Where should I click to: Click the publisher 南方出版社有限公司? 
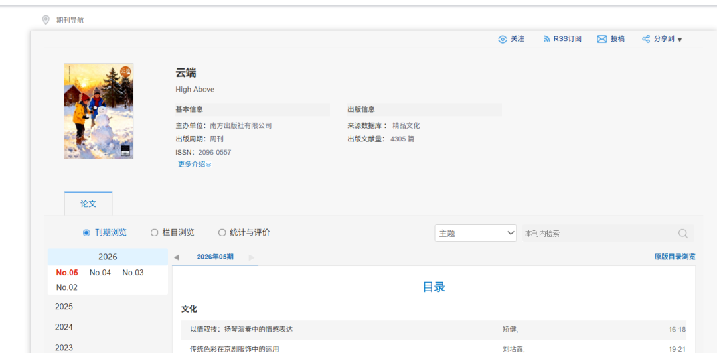240,126
